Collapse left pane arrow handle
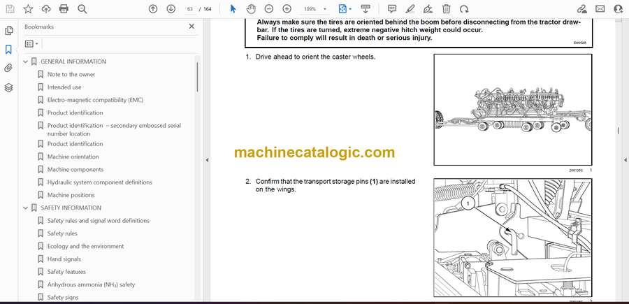Viewport: 629px width, 304px height. click(x=207, y=160)
